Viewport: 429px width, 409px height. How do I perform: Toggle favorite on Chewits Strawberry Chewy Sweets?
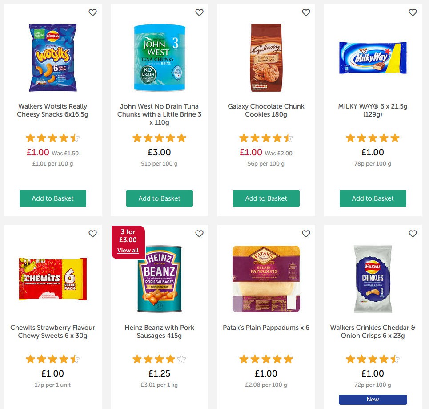pos(92,234)
